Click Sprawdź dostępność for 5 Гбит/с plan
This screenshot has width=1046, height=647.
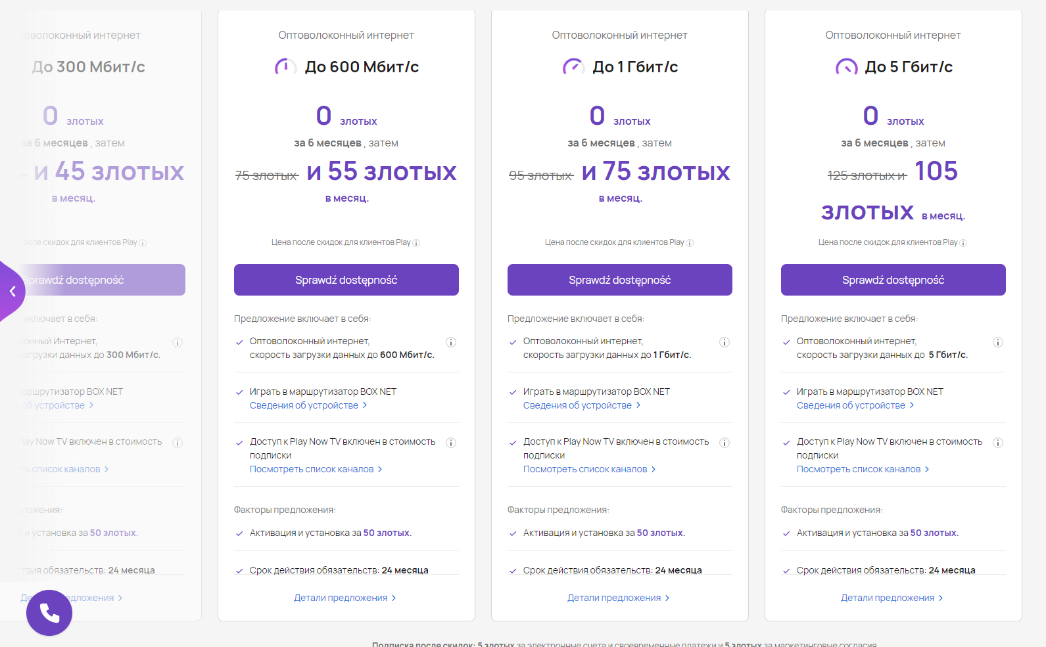(x=893, y=280)
